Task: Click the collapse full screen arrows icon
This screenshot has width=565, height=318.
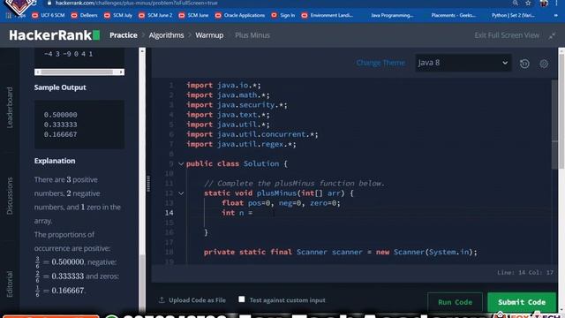Action: point(552,35)
